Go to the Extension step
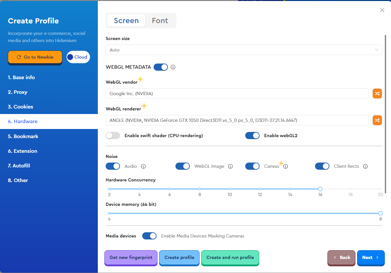Viewport: 391px width, 273px height. (x=23, y=151)
